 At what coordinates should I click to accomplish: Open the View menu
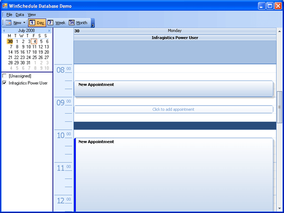31,15
